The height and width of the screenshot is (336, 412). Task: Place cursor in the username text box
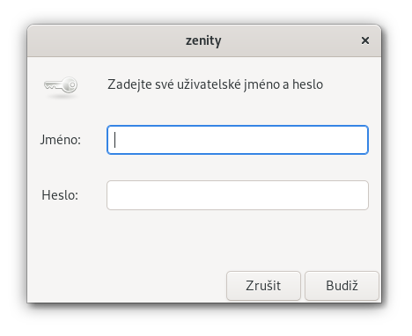[238, 140]
